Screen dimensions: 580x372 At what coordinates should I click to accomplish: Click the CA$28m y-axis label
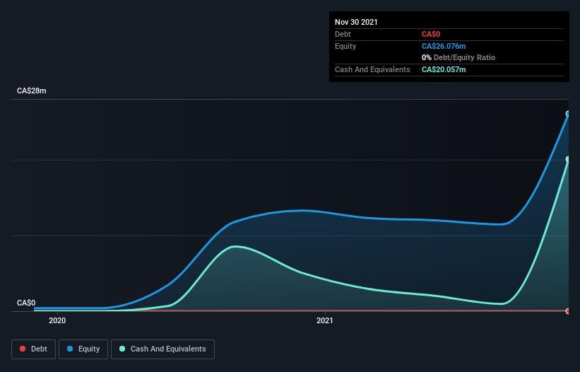32,91
